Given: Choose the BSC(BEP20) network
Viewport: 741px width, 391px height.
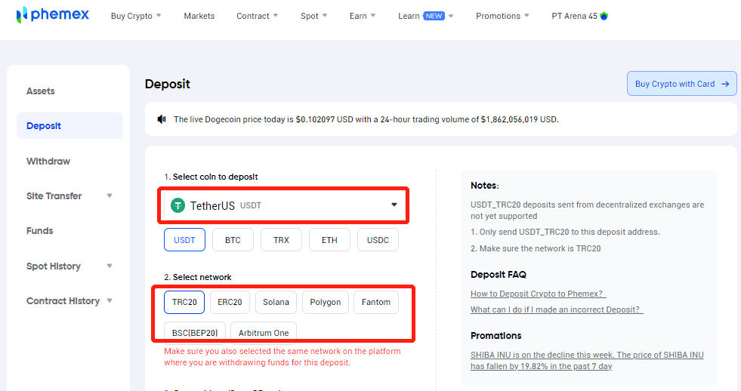Looking at the screenshot, I should pyautogui.click(x=195, y=331).
